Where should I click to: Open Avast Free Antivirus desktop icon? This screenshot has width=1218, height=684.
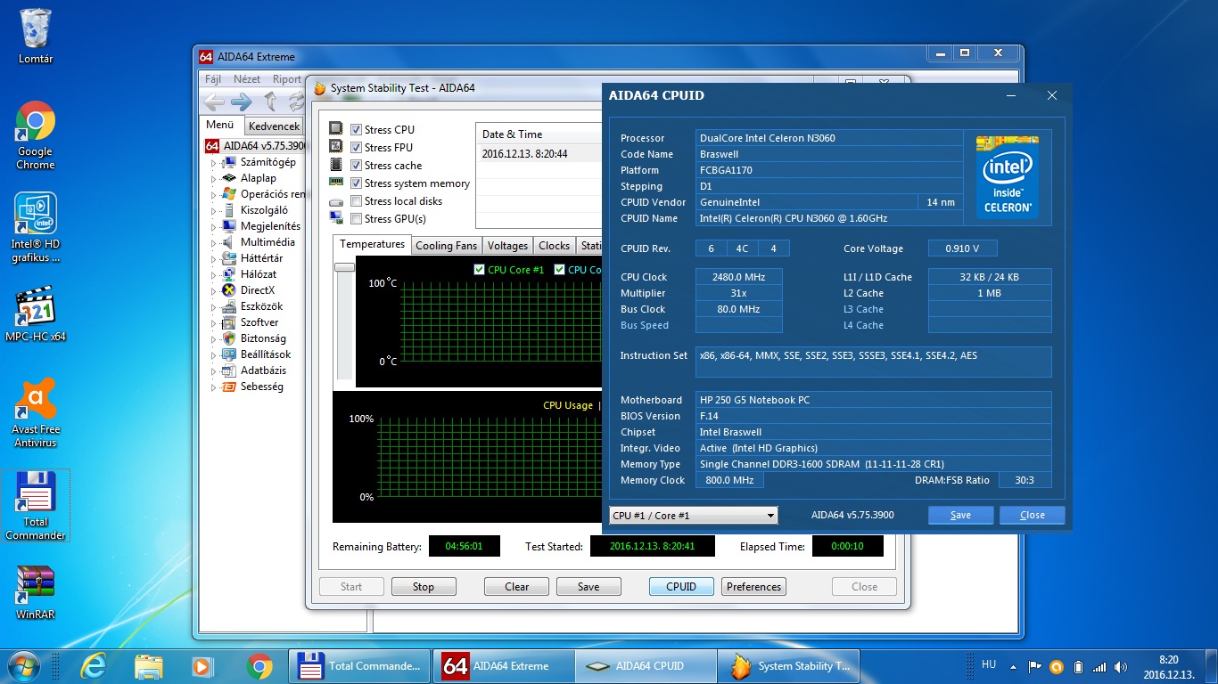36,413
